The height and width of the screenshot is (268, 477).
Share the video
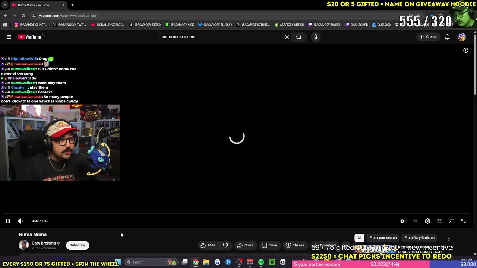[x=245, y=245]
